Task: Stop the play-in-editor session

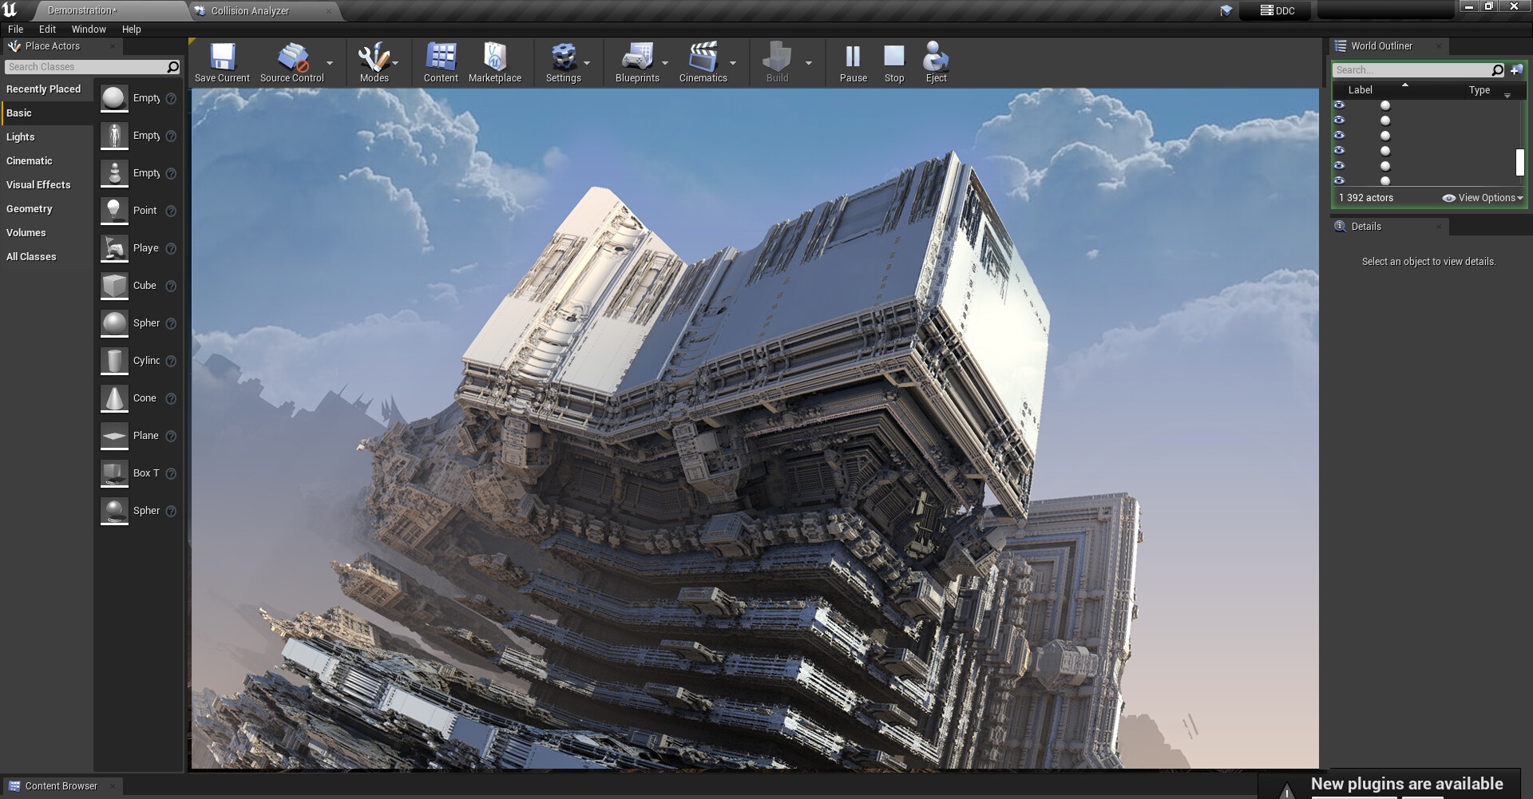Action: (x=893, y=57)
